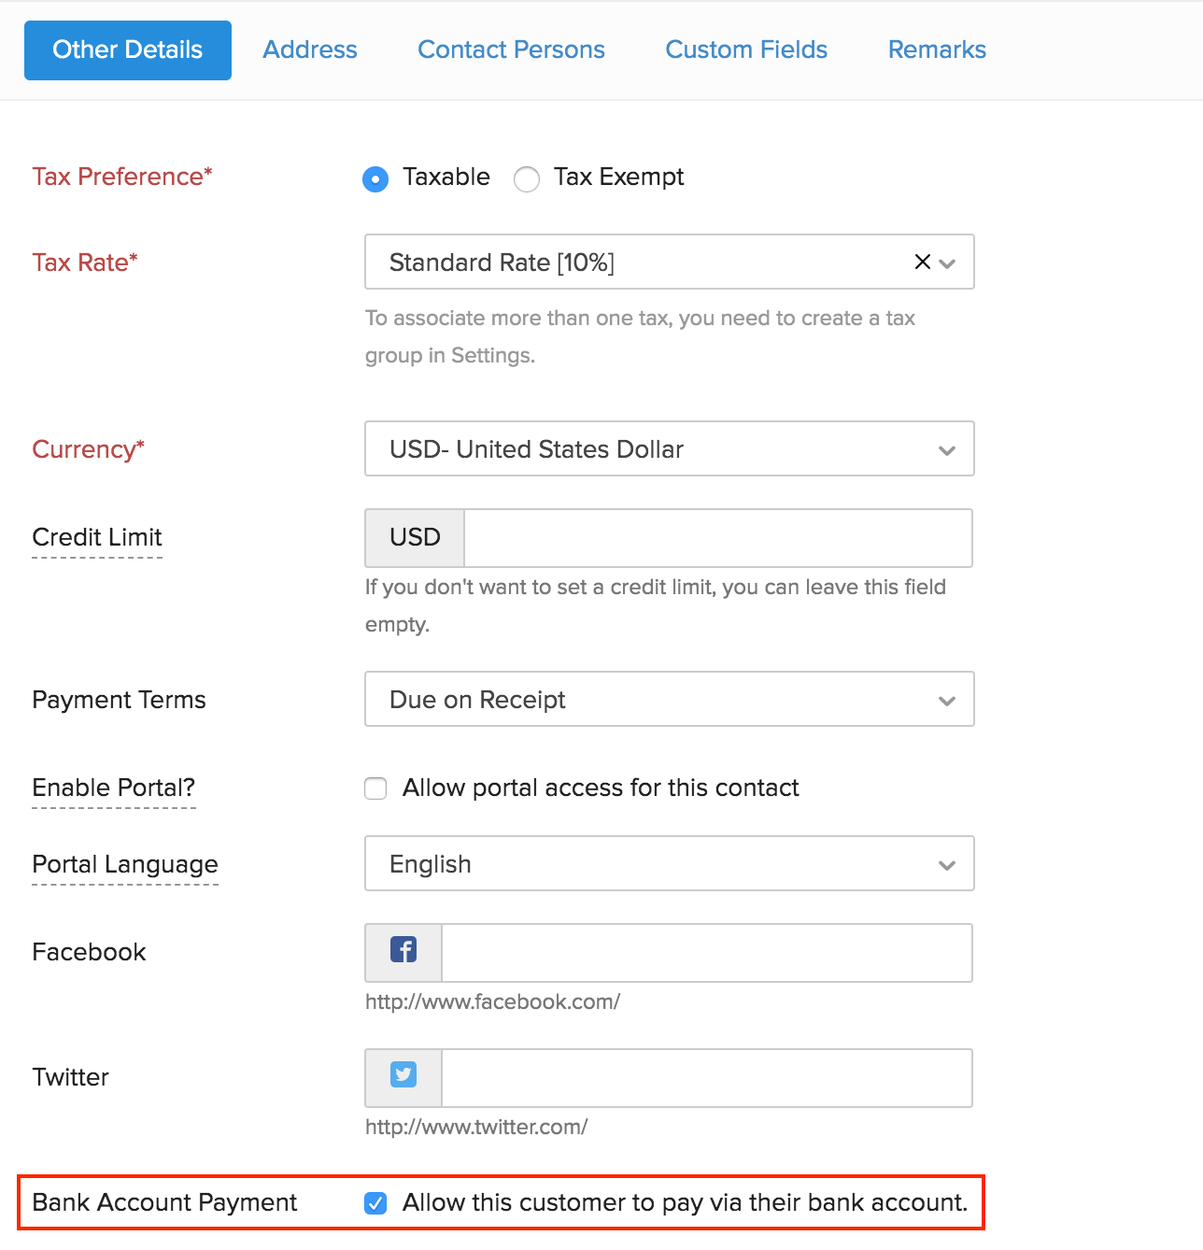This screenshot has width=1203, height=1250.
Task: Click the X to clear the Tax Rate selection
Action: click(921, 263)
